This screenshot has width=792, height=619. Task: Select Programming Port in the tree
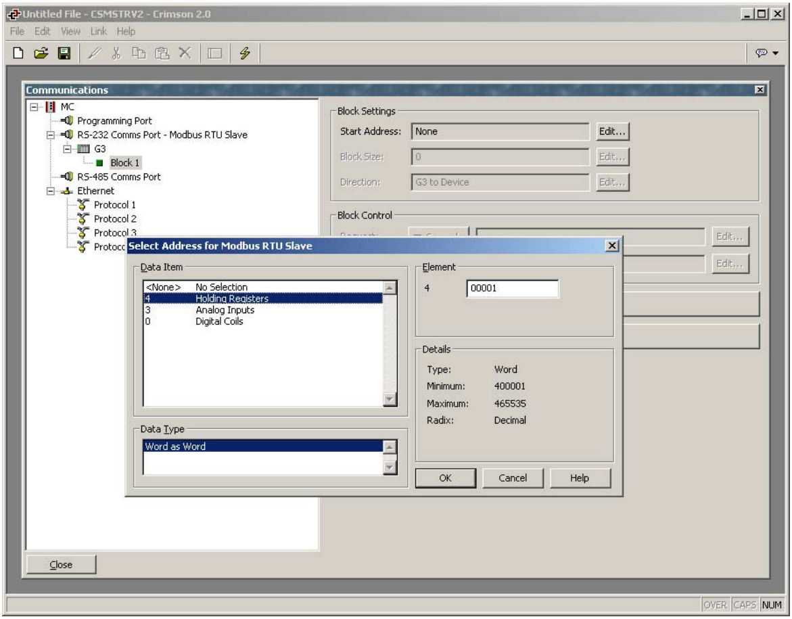114,121
